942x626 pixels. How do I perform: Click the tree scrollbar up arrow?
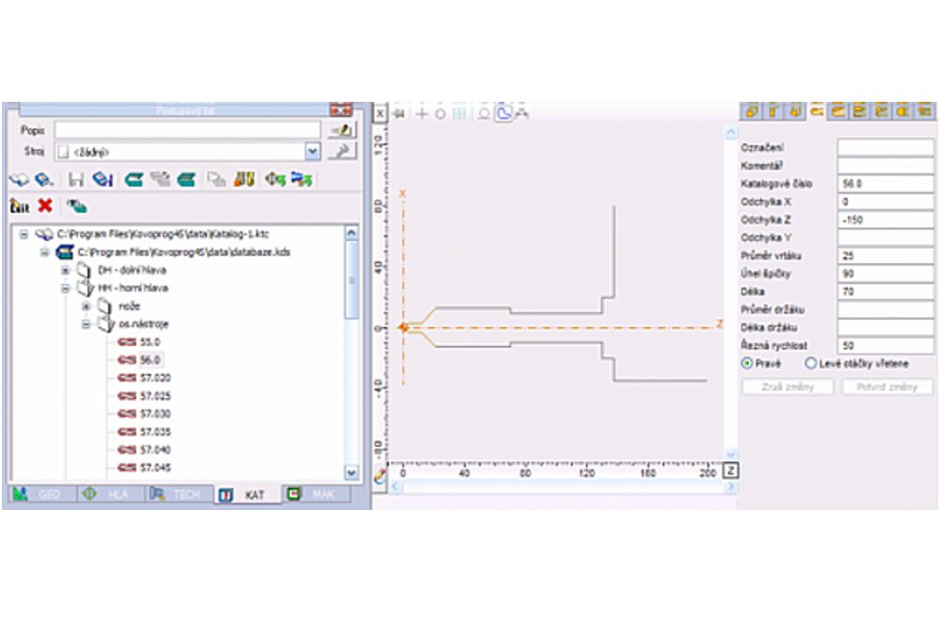(x=351, y=233)
